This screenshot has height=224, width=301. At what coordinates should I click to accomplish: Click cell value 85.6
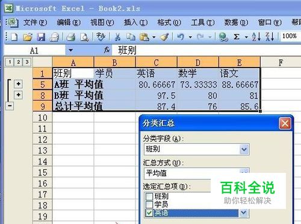(240, 106)
